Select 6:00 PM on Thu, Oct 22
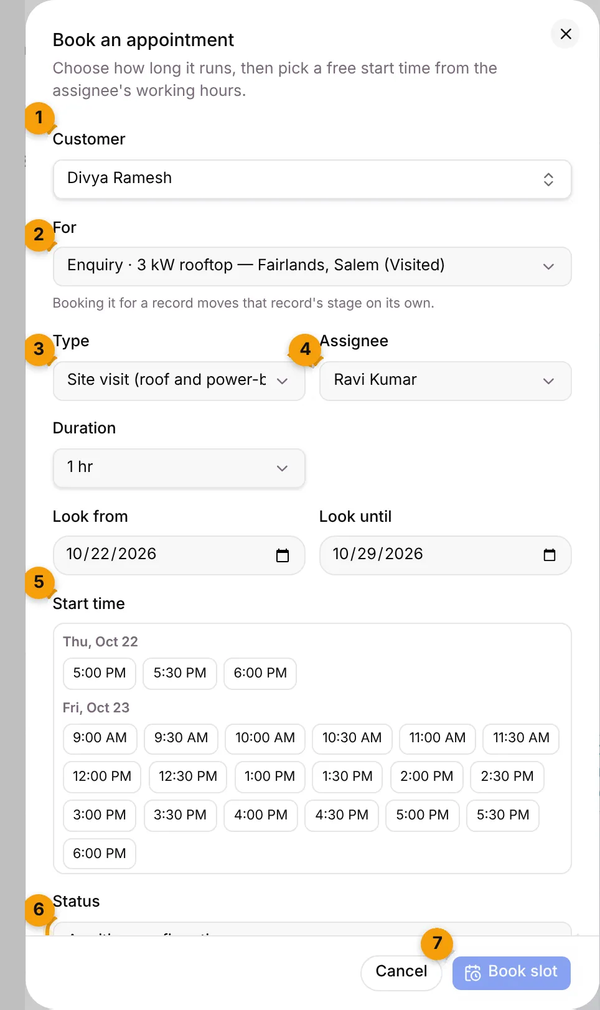The height and width of the screenshot is (1010, 600). coord(260,674)
